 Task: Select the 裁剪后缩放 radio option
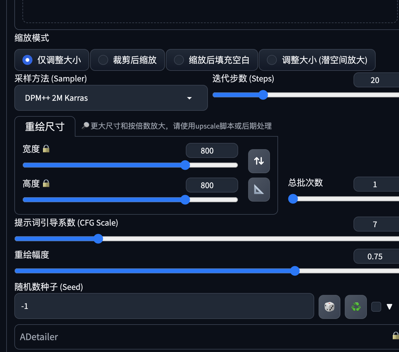[x=103, y=60]
